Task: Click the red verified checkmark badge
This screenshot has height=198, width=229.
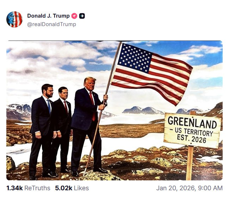Action: 74,16
